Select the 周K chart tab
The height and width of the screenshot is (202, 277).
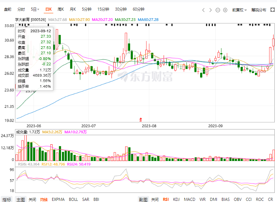coord(60,9)
